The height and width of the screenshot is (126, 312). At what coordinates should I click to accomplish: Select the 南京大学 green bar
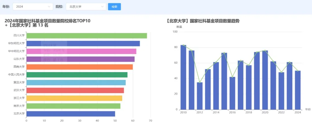73,106
